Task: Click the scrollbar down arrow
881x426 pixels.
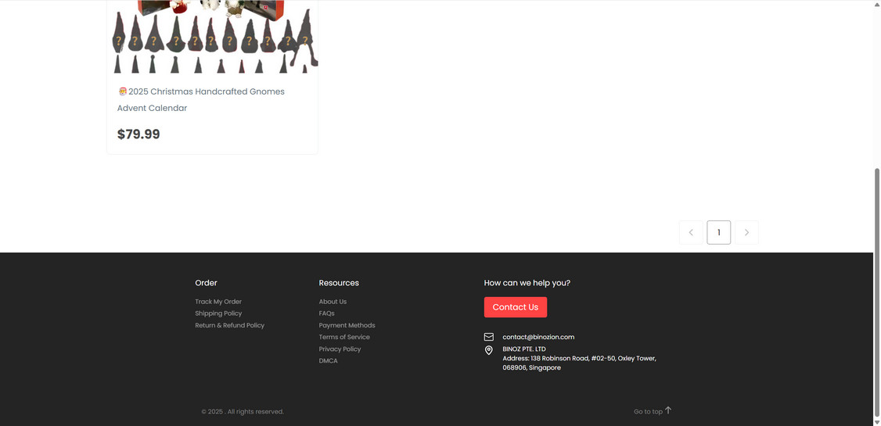Action: [x=876, y=421]
